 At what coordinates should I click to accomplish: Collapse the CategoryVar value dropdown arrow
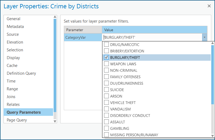pyautogui.click(x=205, y=37)
